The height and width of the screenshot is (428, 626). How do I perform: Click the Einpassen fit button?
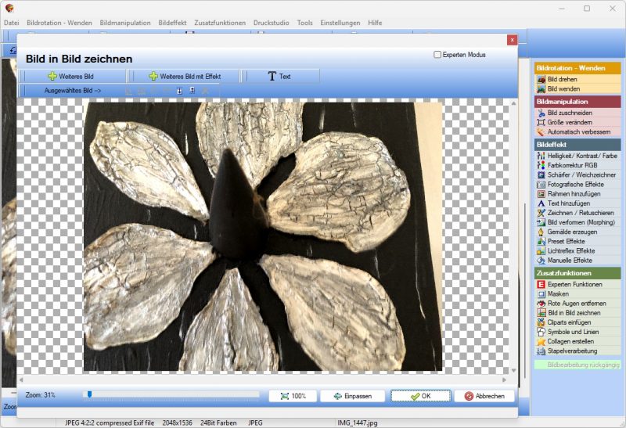[353, 396]
